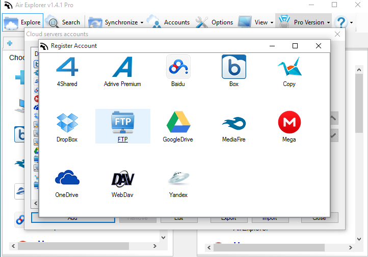Viewport: 368px width, 257px height.
Task: Select the Copy cloud service
Action: pos(289,72)
